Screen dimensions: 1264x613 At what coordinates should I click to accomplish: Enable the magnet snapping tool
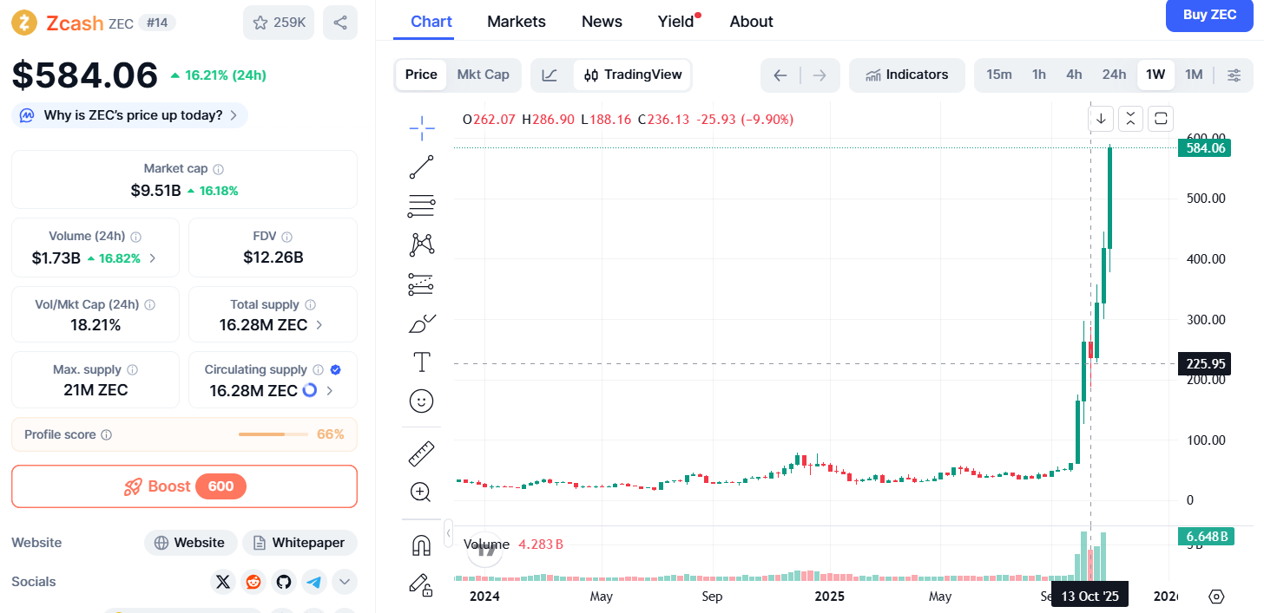pos(421,544)
